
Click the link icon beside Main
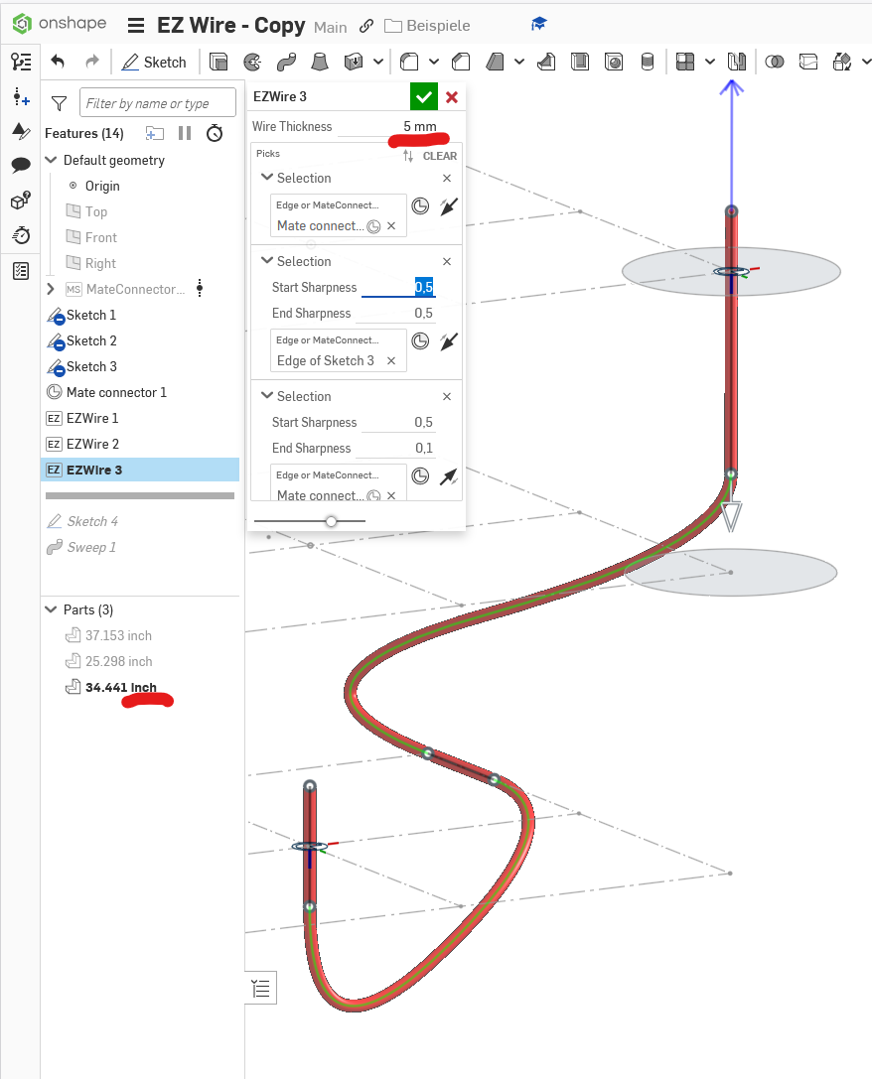pos(366,26)
